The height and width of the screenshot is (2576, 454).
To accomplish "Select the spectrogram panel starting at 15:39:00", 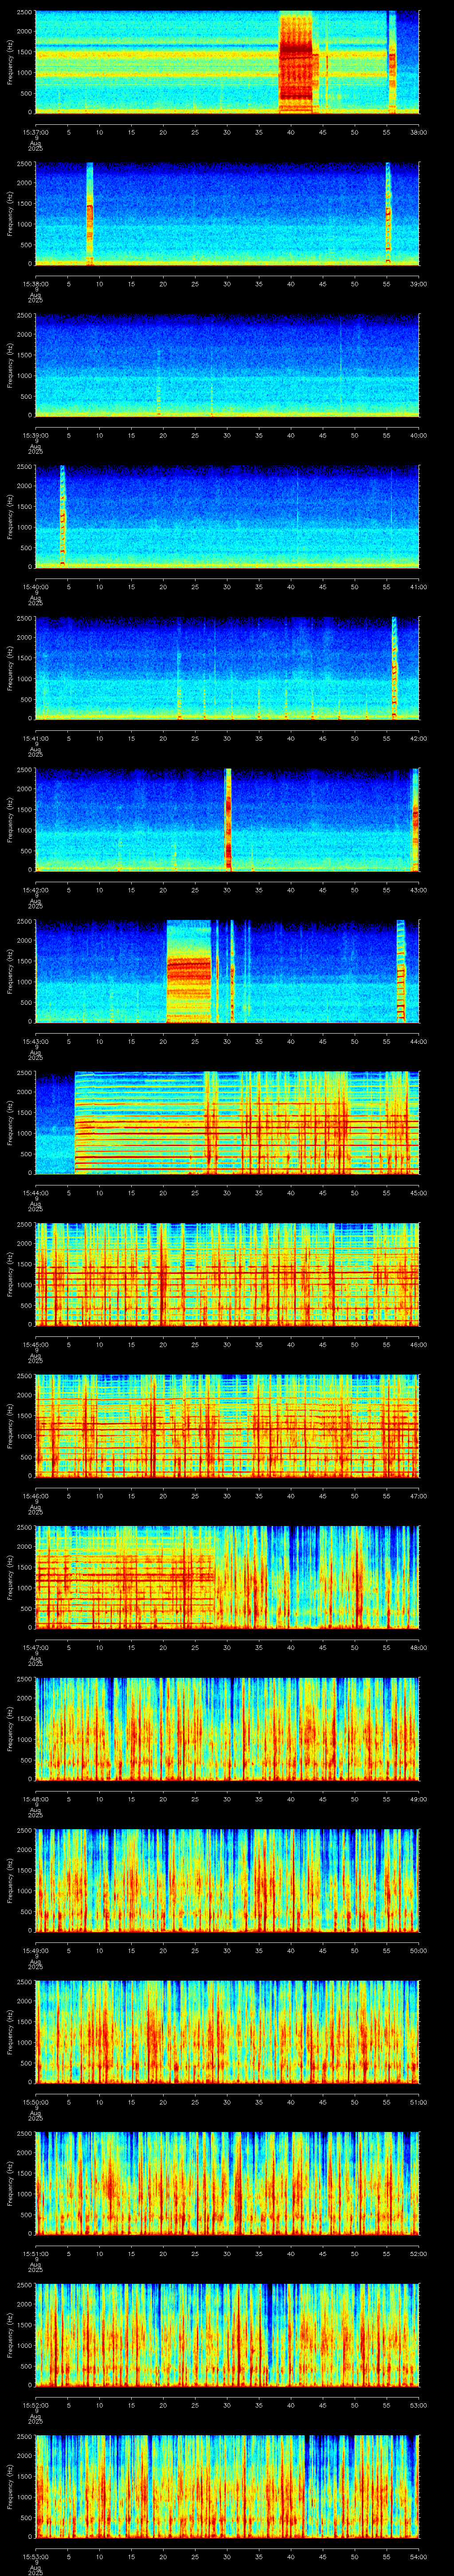I will 227,365.
